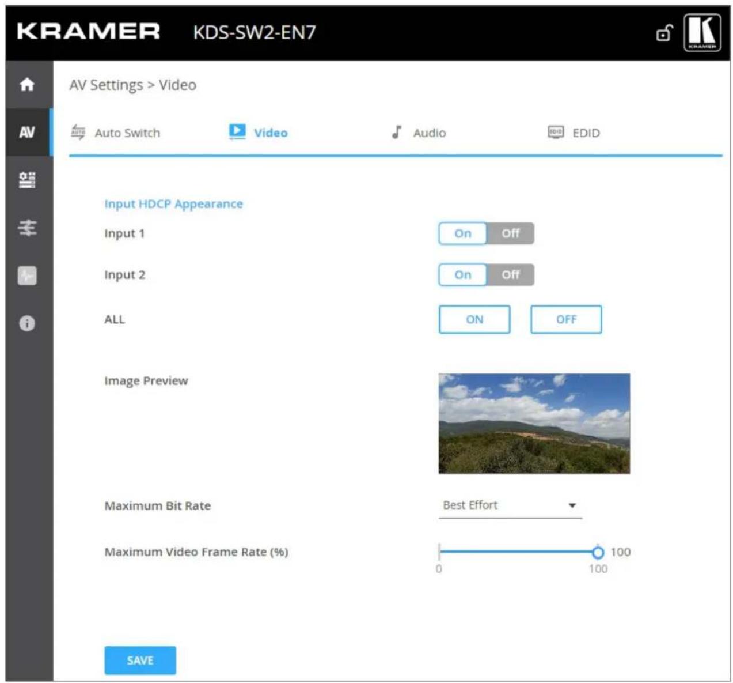Click the Input HDCP Appearance heading

[173, 204]
